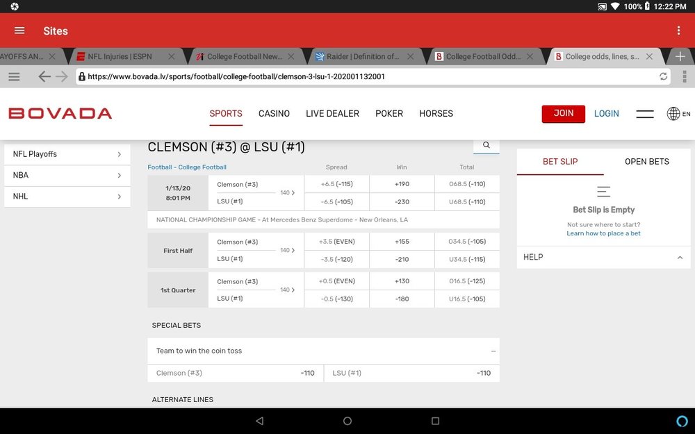
Task: Open Learn how to place a bet link
Action: click(603, 233)
